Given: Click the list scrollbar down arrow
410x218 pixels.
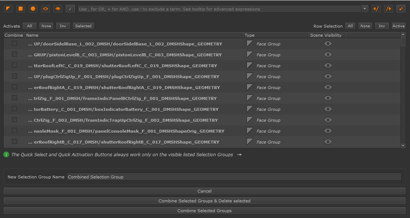Looking at the screenshot, I should point(403,146).
